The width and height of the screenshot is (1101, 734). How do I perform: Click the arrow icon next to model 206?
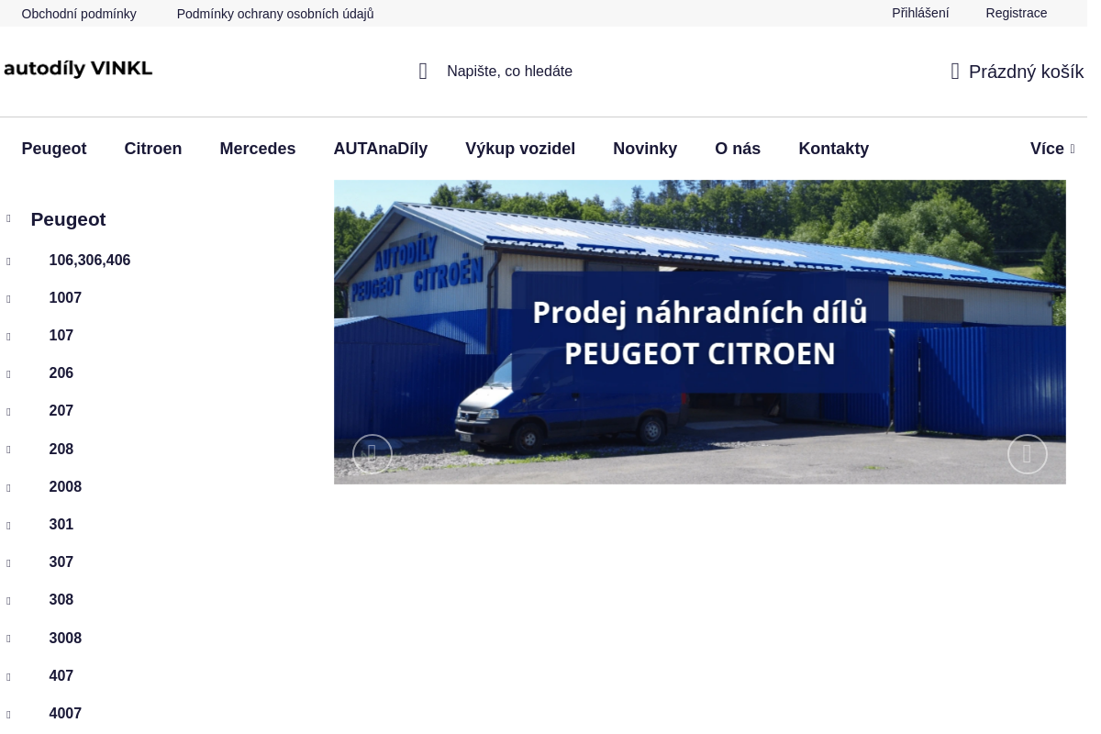(8, 373)
